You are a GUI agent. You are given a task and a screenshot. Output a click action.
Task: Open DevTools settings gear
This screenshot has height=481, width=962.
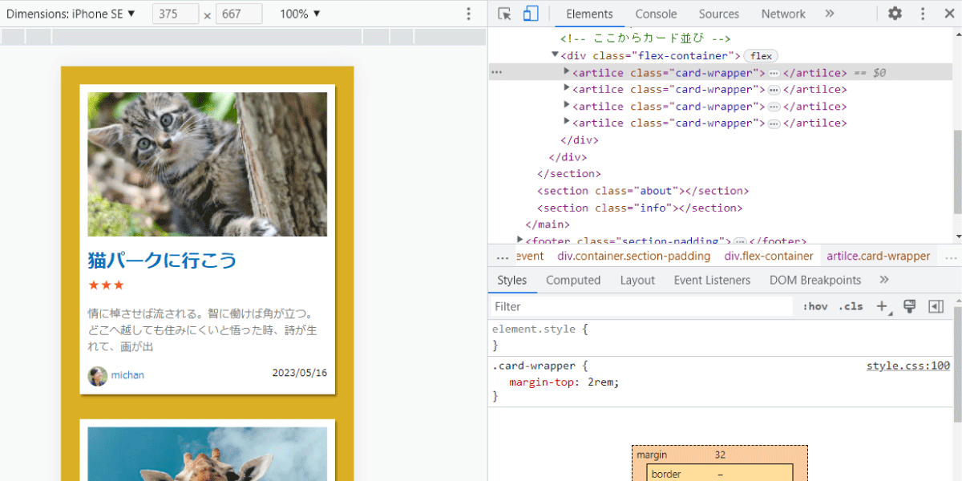point(895,14)
